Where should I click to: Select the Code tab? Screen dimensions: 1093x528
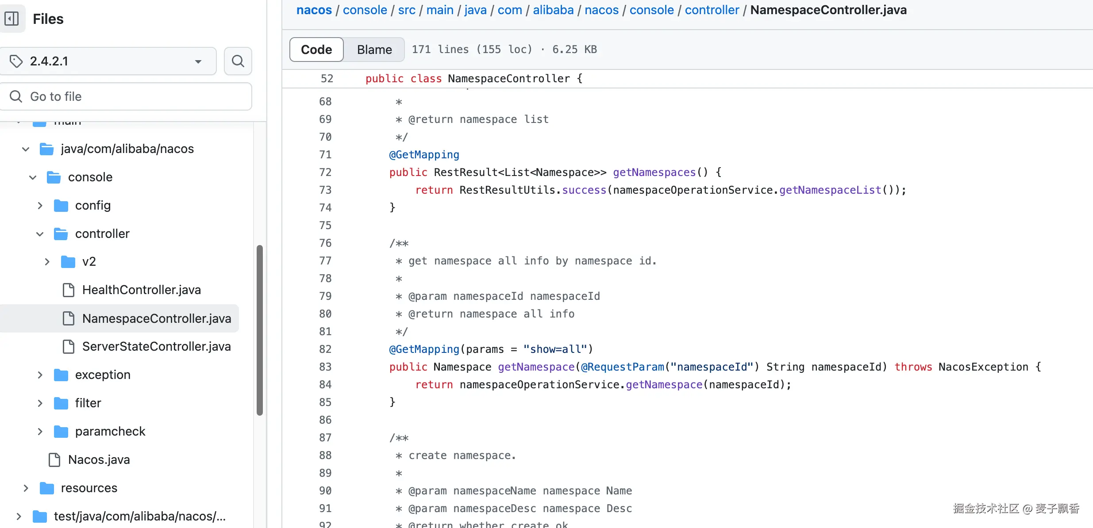[316, 50]
